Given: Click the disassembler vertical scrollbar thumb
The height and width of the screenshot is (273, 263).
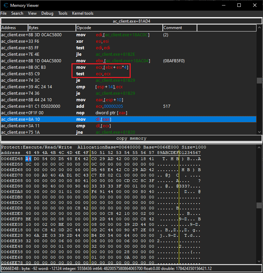Looking at the screenshot, I should click(x=259, y=80).
